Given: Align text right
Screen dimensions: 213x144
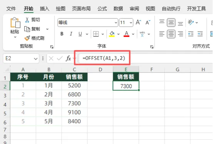Looking at the screenshot, I should (x=180, y=34).
